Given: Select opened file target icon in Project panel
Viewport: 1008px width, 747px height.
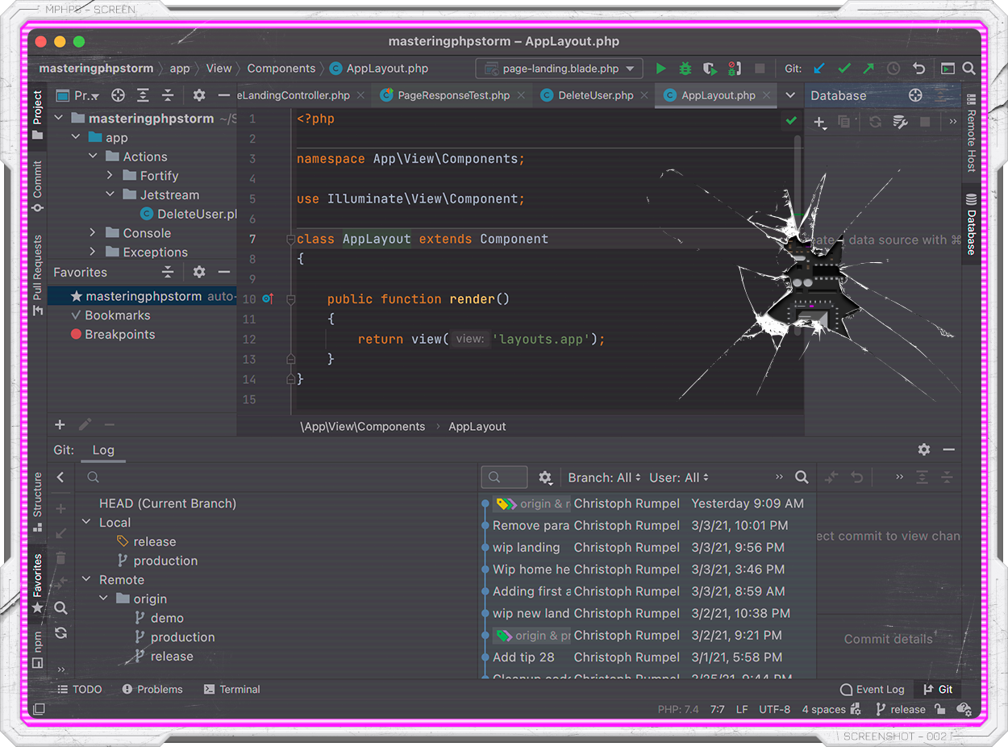Looking at the screenshot, I should pyautogui.click(x=118, y=95).
